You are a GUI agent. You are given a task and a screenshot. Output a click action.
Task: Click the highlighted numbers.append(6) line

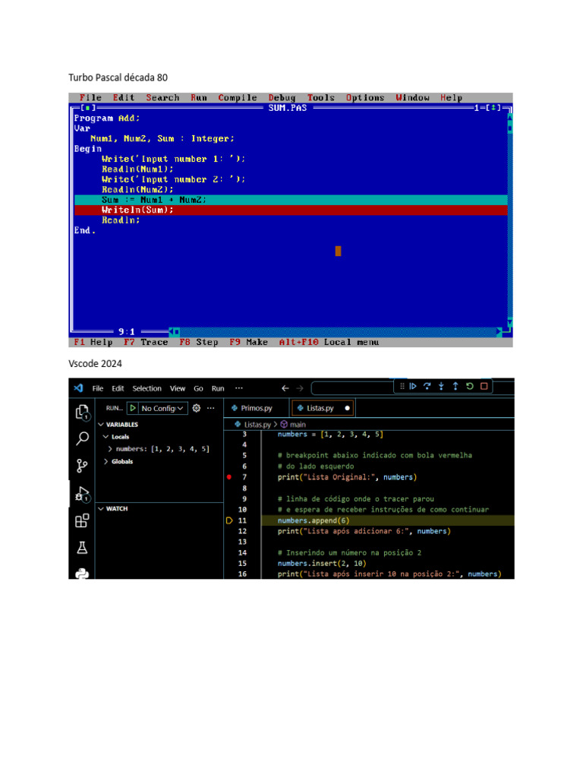pyautogui.click(x=388, y=520)
